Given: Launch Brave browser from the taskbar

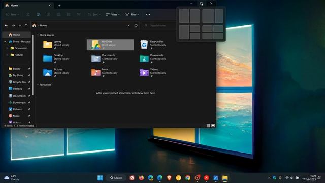Looking at the screenshot, I should pyautogui.click(x=169, y=178).
